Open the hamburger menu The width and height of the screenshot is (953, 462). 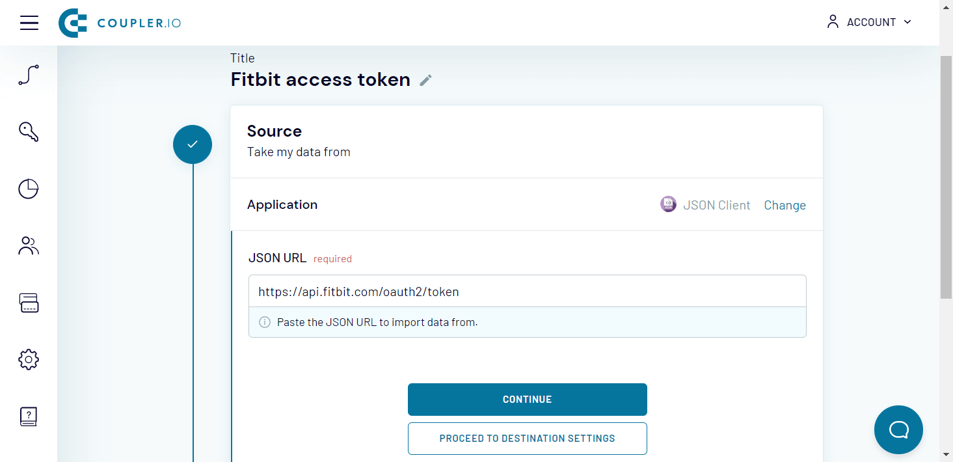tap(29, 23)
